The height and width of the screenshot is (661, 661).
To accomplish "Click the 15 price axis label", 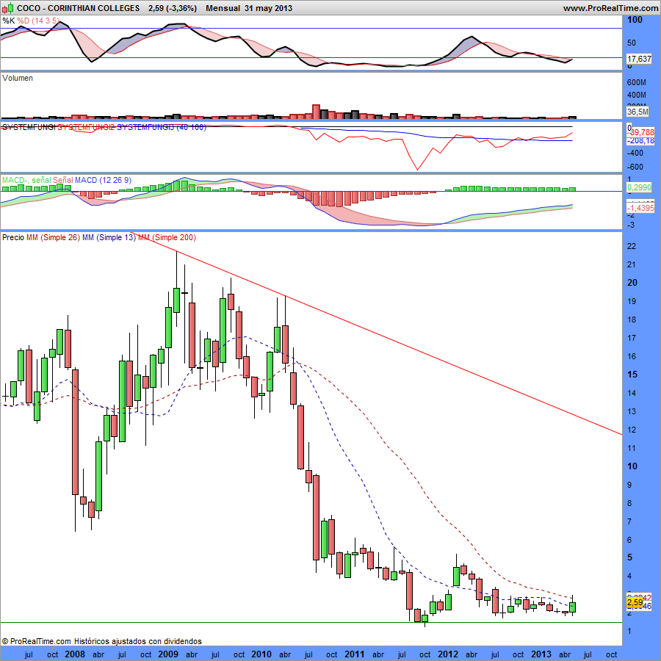I will 632,375.
